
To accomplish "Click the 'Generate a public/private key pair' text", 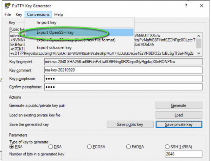I will tap(37, 106).
